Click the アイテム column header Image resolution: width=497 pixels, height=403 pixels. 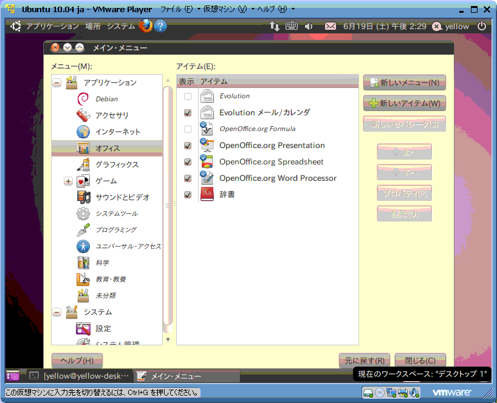[278, 81]
